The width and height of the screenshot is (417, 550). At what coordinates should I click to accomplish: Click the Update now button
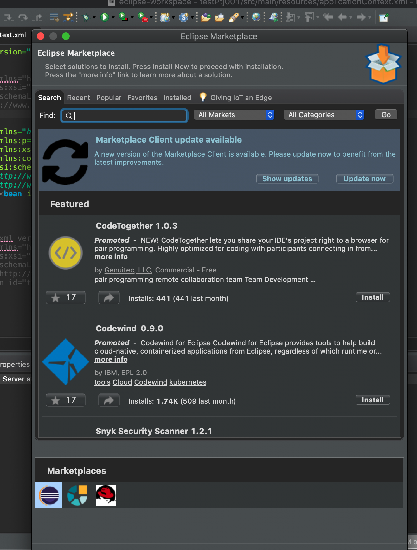(364, 179)
